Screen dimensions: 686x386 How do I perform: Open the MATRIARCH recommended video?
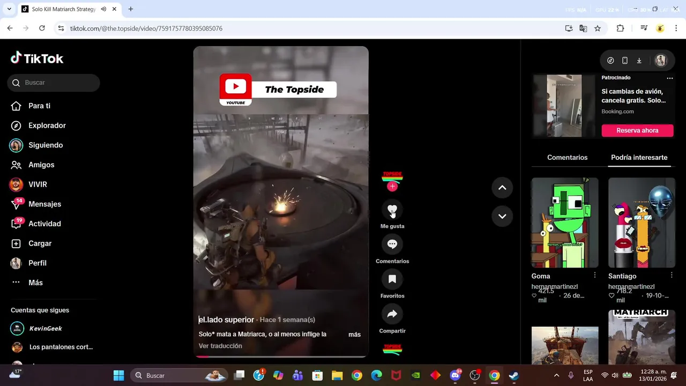point(642,337)
